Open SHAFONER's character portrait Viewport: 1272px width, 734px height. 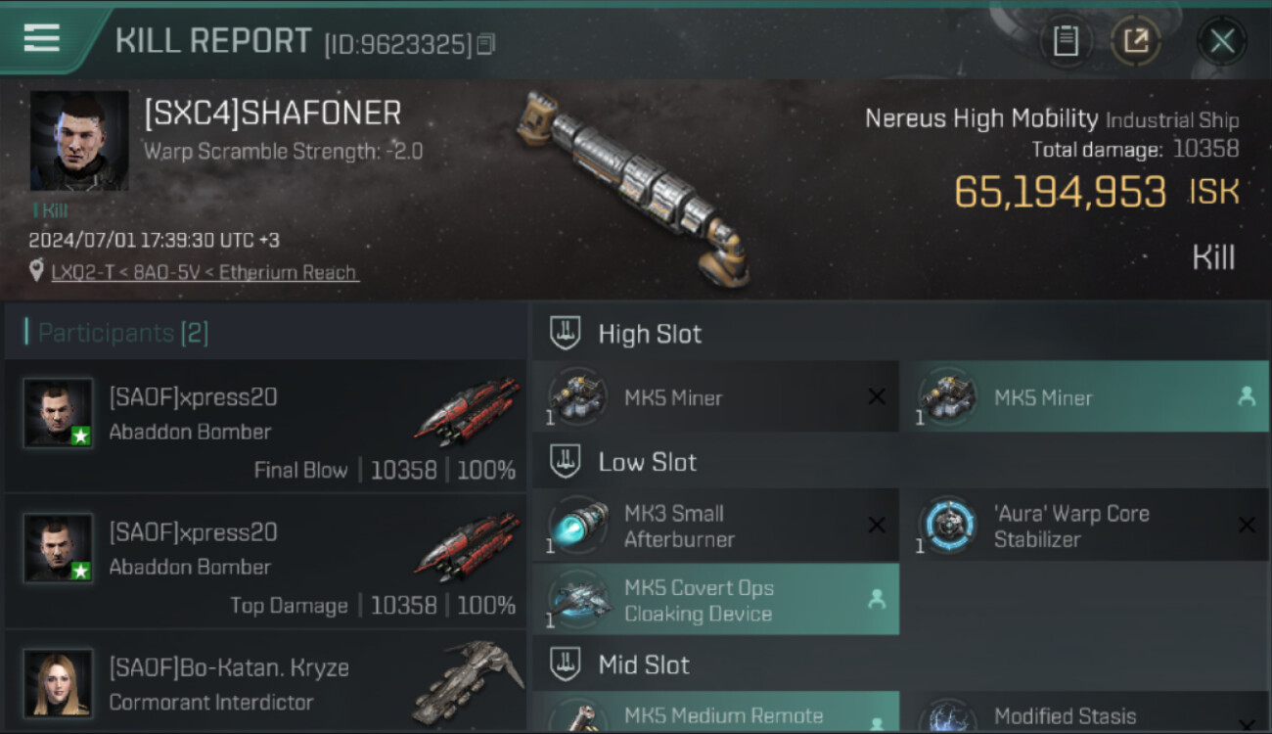coord(79,141)
